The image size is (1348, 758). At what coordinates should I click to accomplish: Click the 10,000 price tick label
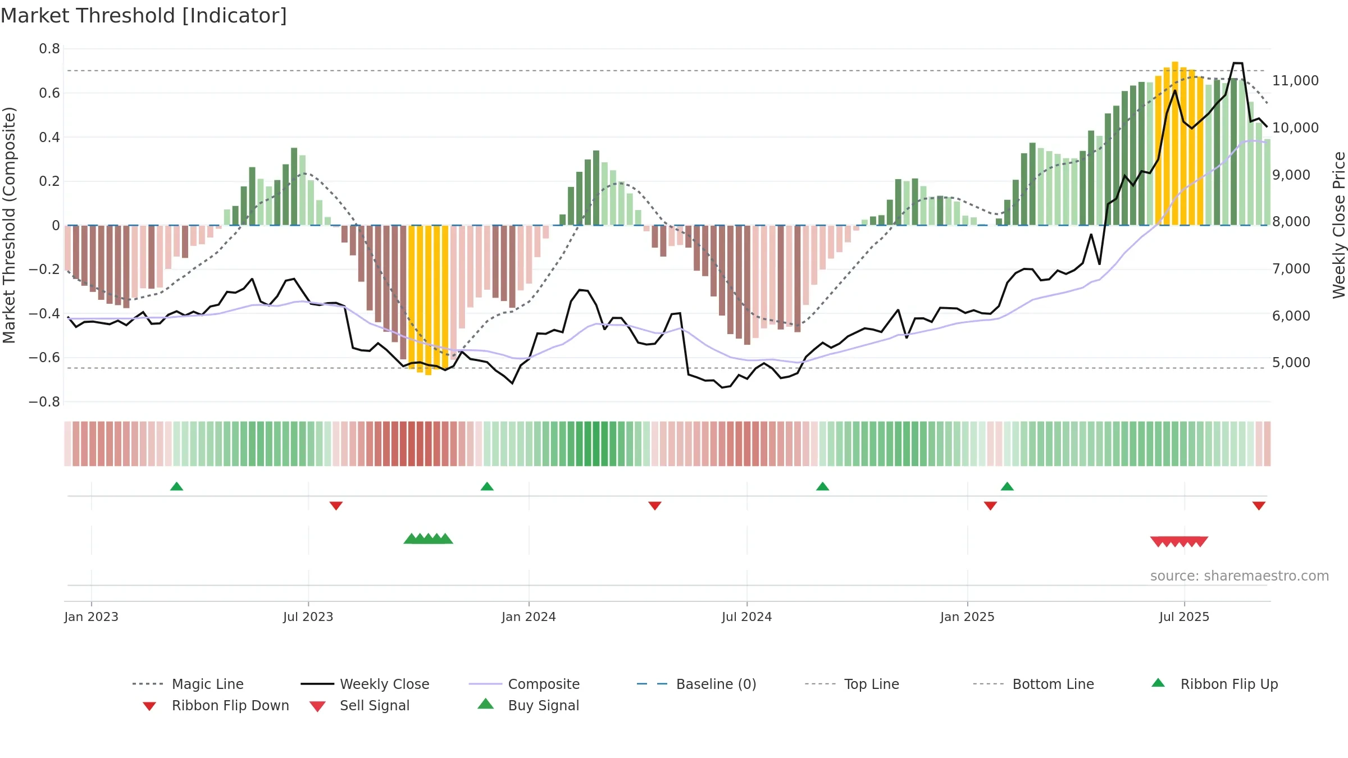tap(1295, 127)
